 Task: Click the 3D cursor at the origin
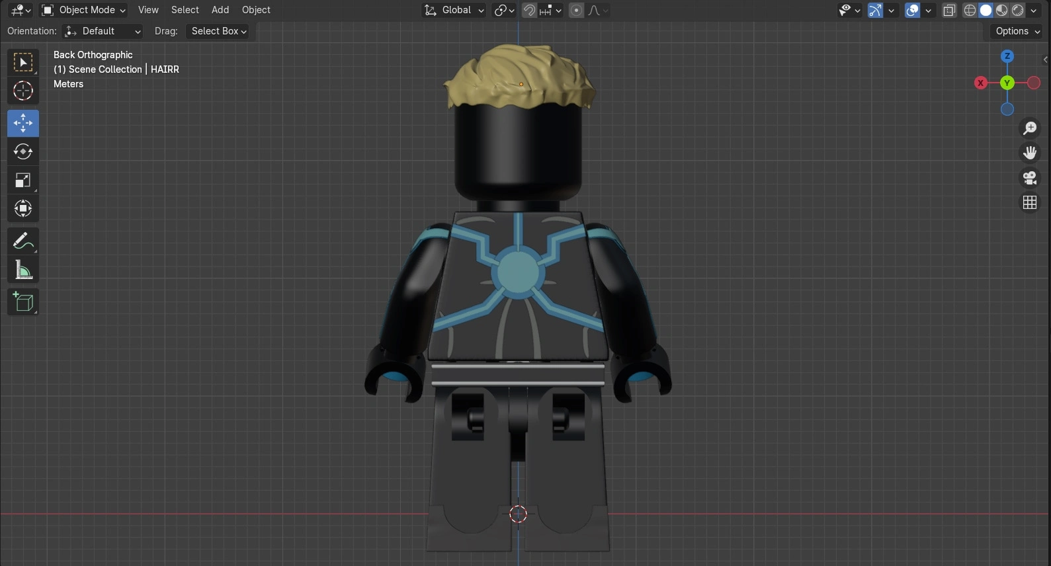(x=518, y=514)
